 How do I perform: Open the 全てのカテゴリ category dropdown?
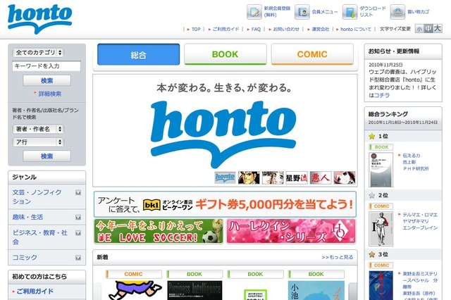click(x=38, y=53)
